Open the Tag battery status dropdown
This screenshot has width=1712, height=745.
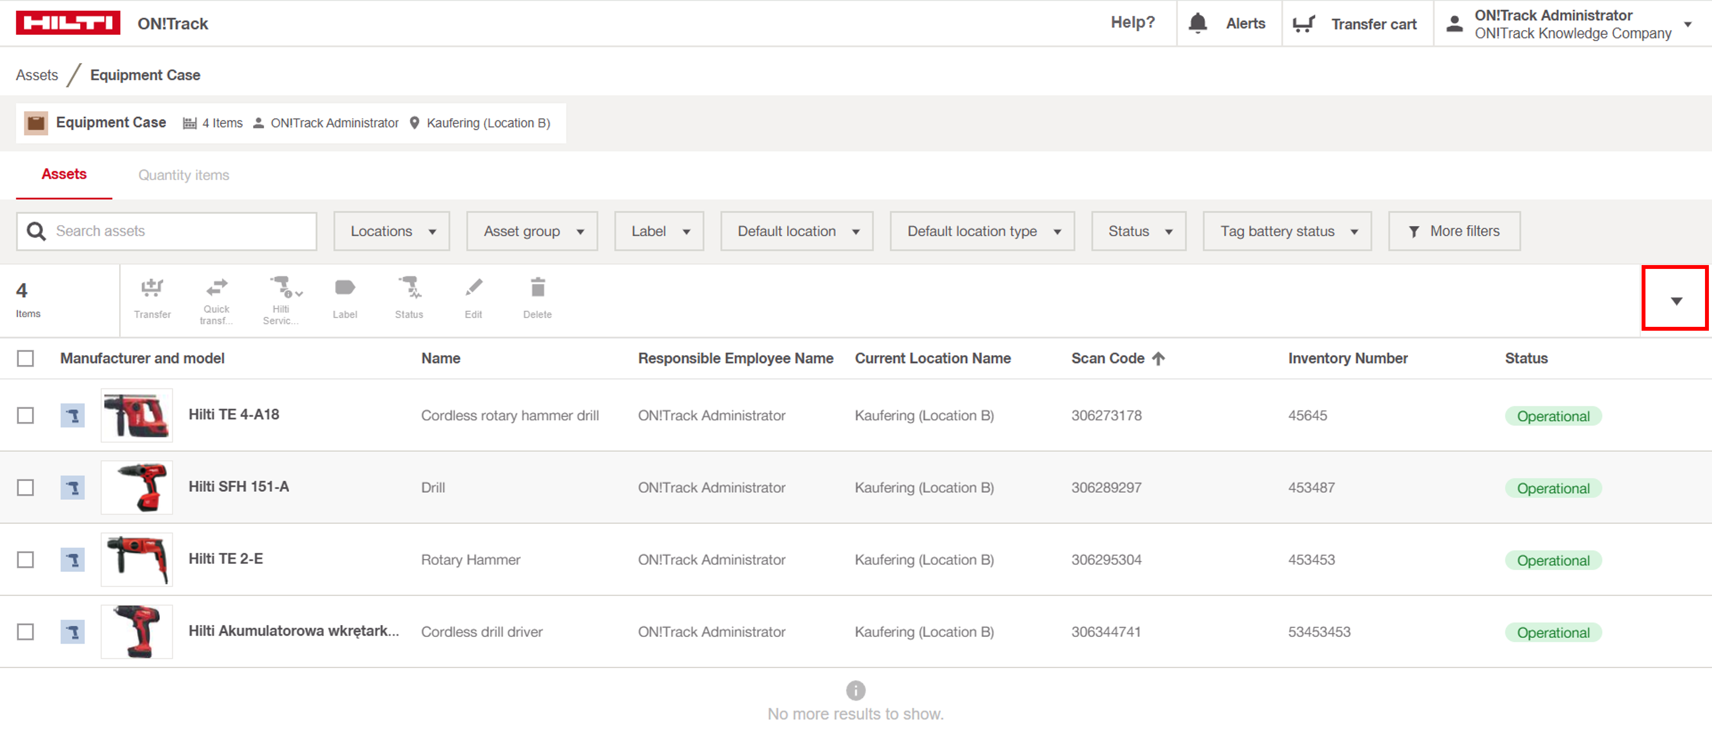(1287, 231)
